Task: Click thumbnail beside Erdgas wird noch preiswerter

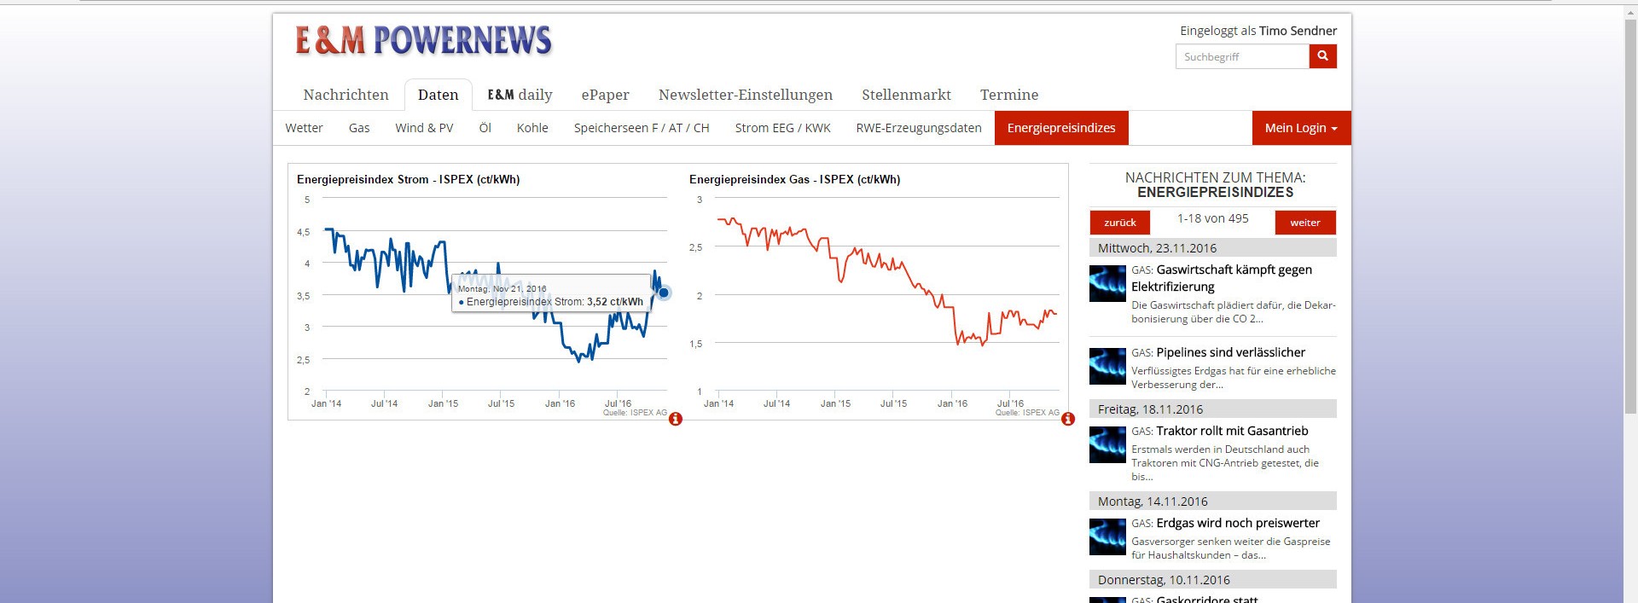Action: point(1107,537)
